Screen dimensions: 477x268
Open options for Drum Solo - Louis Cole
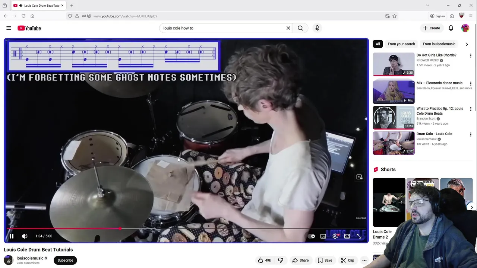[470, 134]
